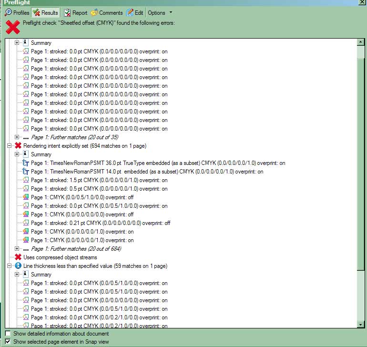Click red X icon of Rendering intent error

click(18, 145)
